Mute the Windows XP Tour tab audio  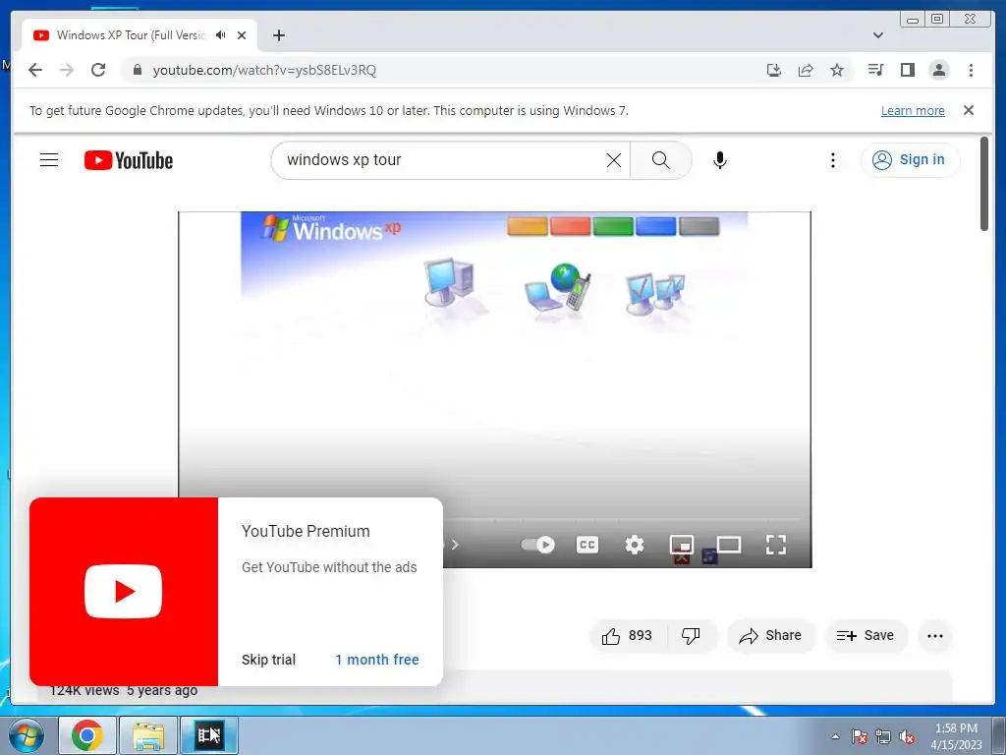[x=221, y=35]
